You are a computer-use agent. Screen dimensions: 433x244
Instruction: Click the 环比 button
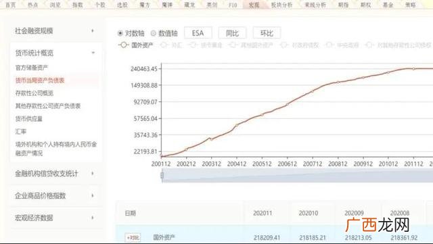pyautogui.click(x=267, y=33)
